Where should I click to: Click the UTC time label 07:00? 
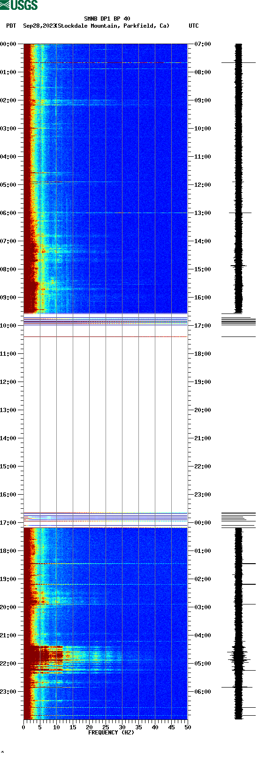click(x=202, y=44)
